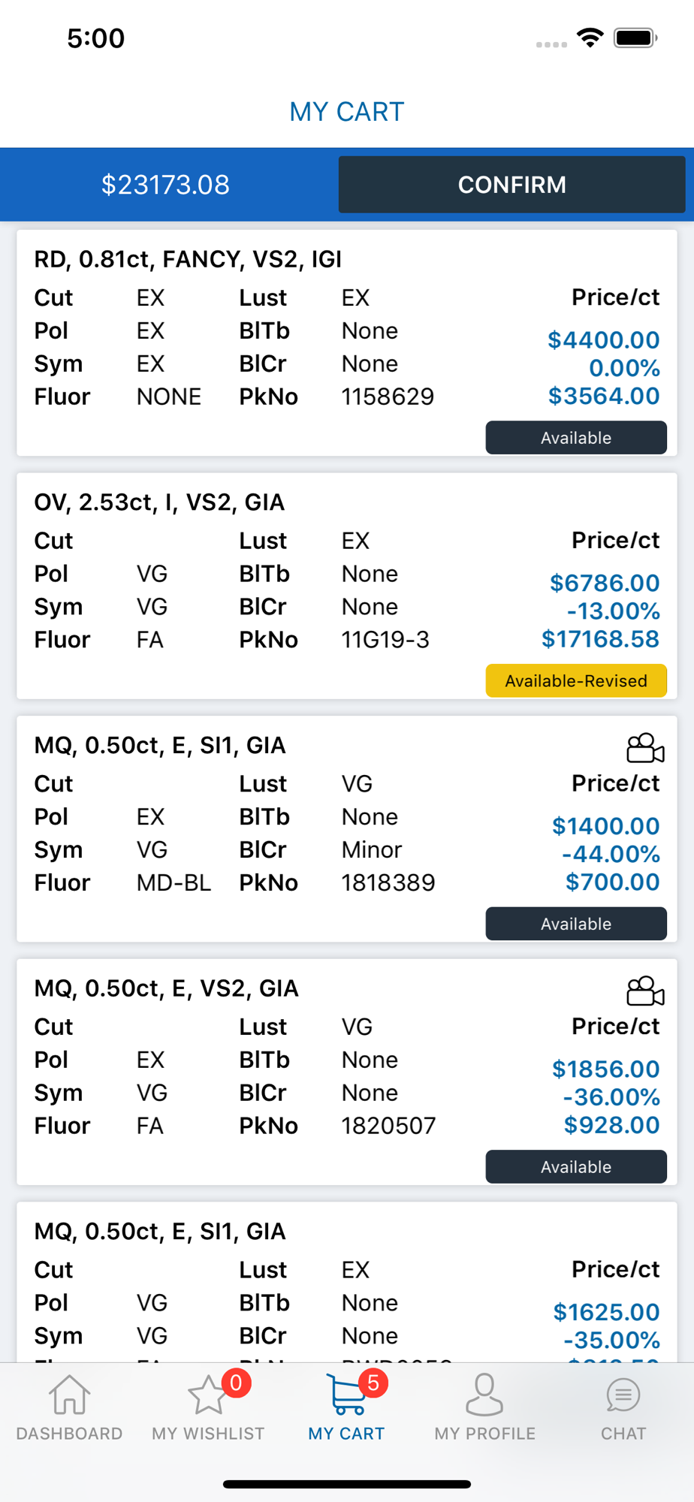694x1502 pixels.
Task: Open the Chat bubble icon
Action: (623, 1395)
